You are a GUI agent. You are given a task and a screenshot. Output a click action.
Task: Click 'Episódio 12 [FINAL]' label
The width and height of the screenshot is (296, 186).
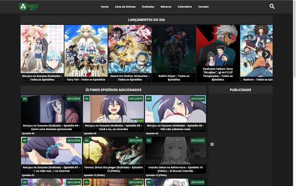click(94, 175)
